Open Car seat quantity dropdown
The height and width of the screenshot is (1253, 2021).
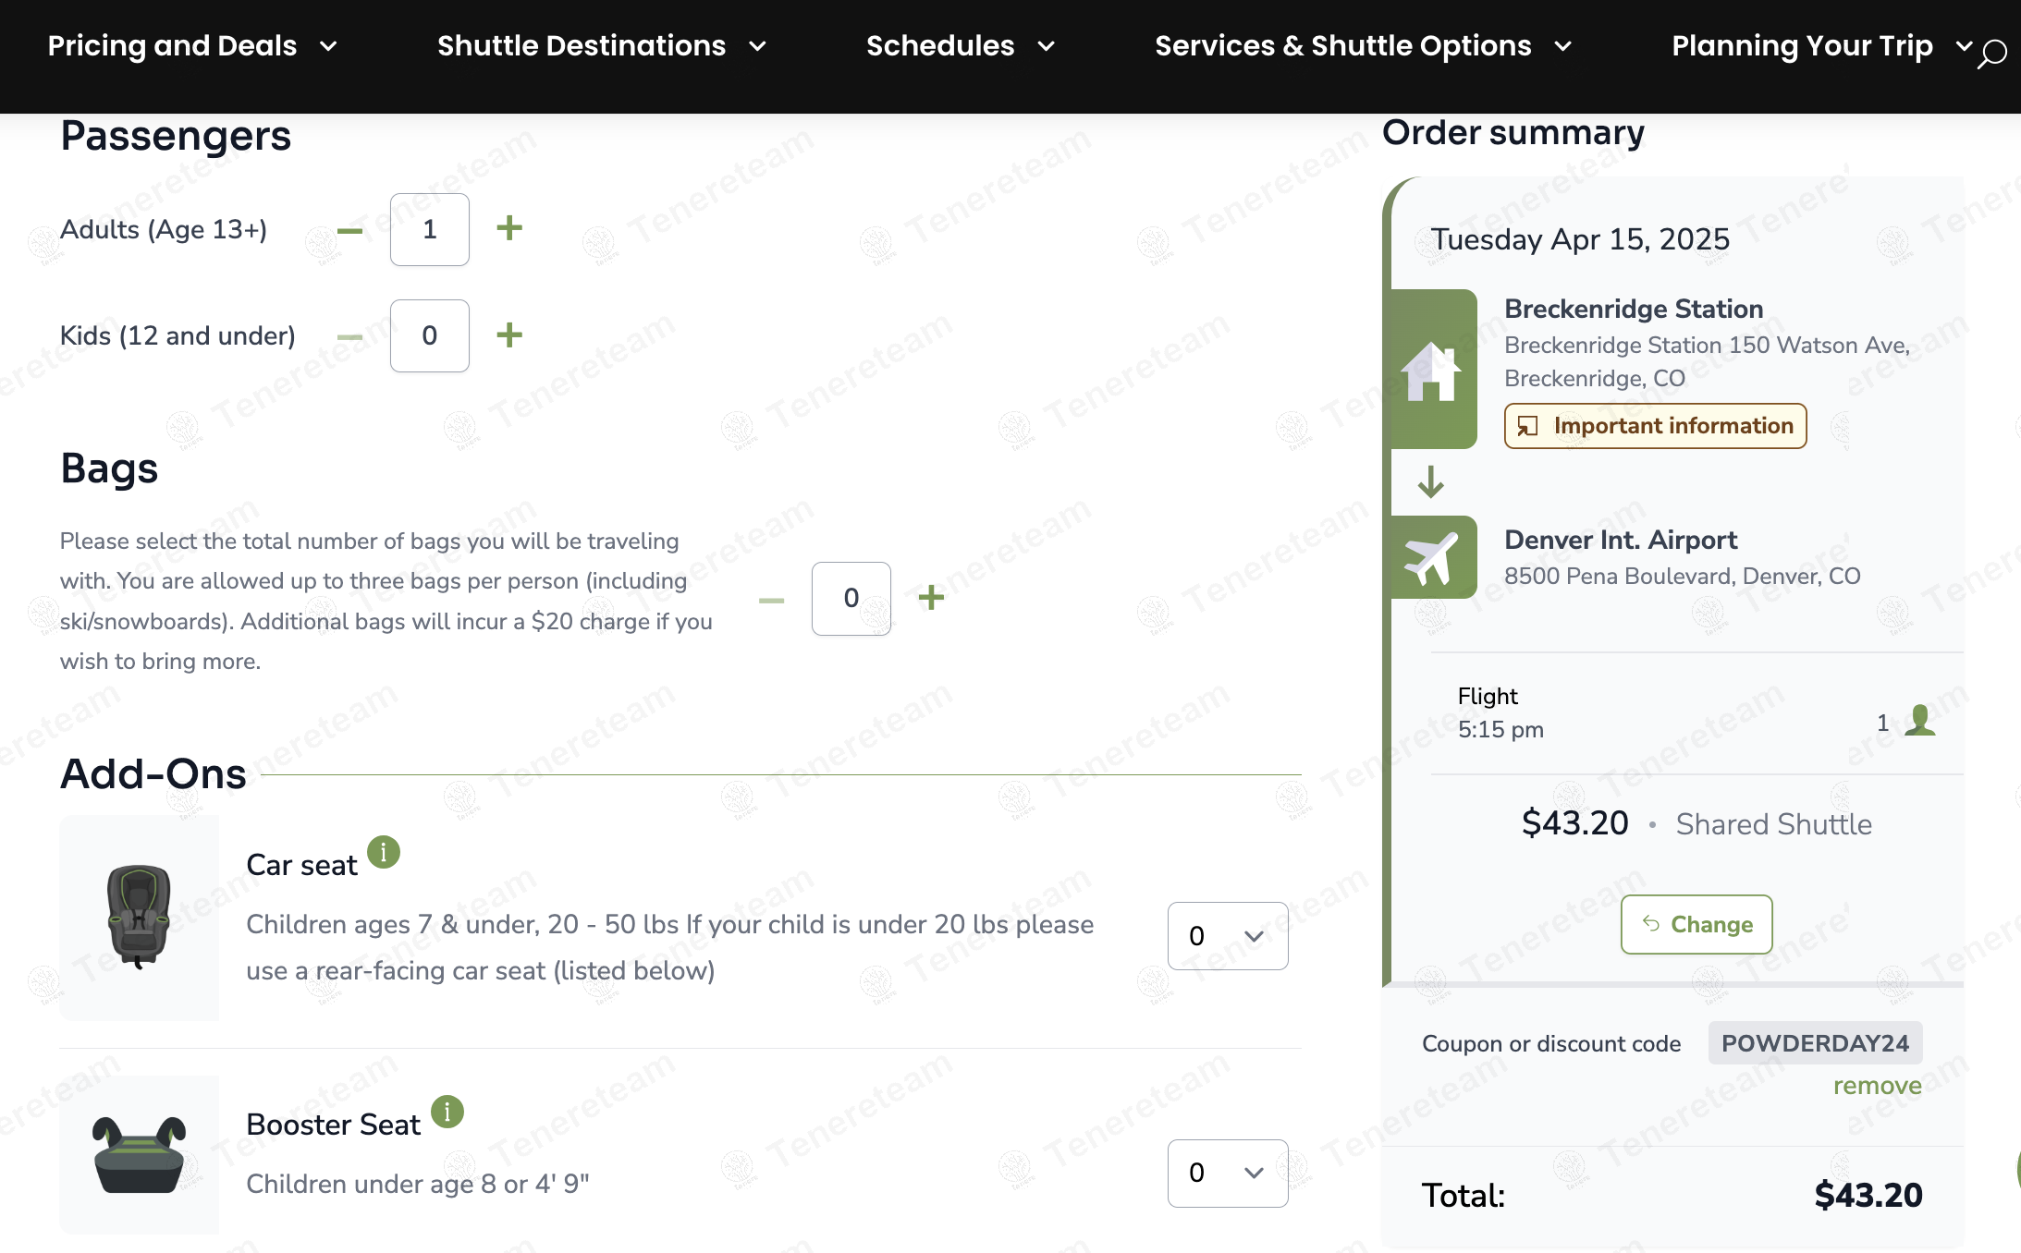pyautogui.click(x=1227, y=936)
